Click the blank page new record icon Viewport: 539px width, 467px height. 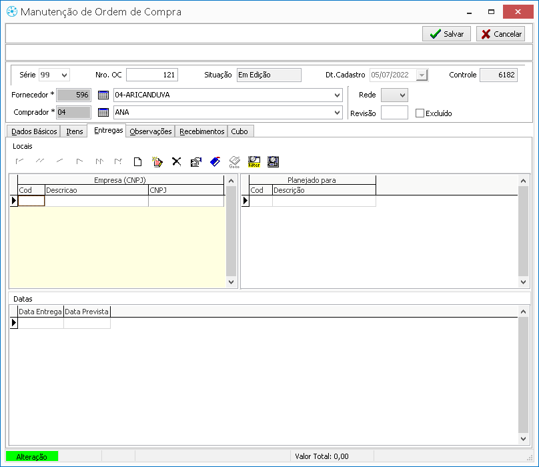point(138,161)
